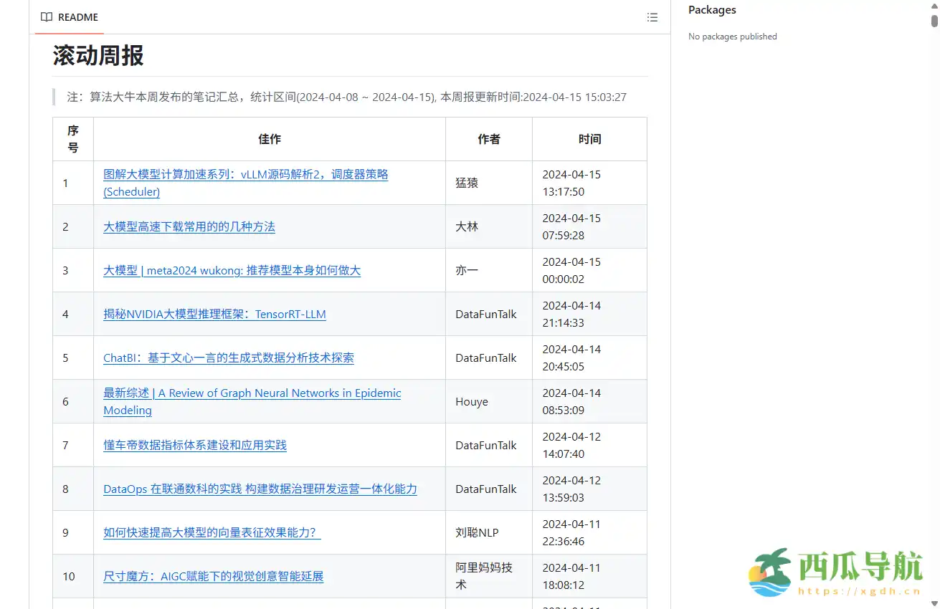Open the README table of contents outline icon
Screen dimensions: 940x609
point(652,16)
